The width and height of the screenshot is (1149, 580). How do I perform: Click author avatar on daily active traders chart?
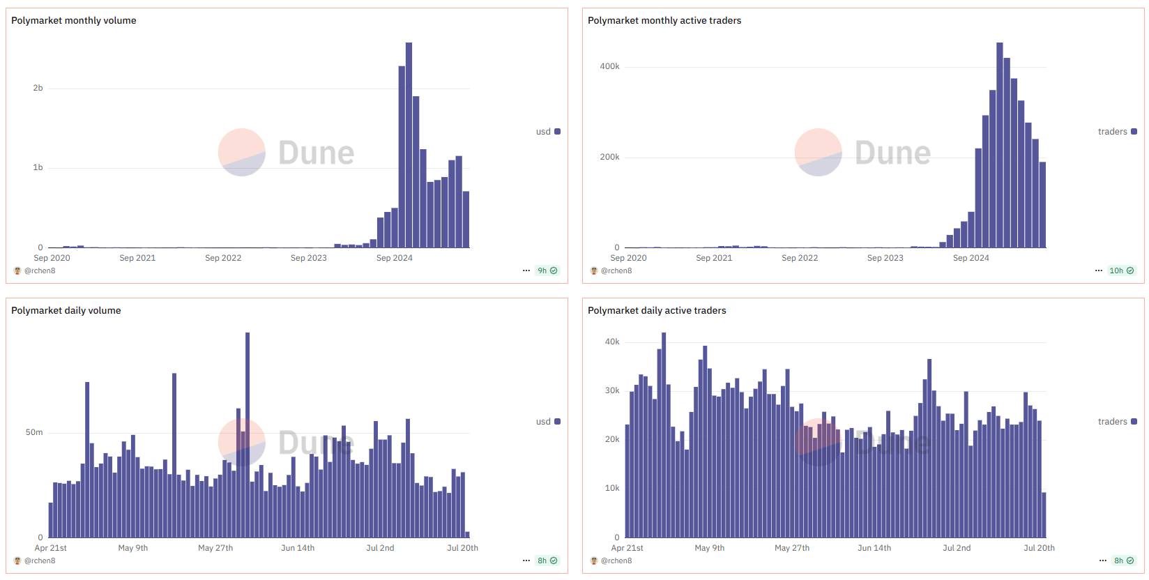click(x=594, y=560)
